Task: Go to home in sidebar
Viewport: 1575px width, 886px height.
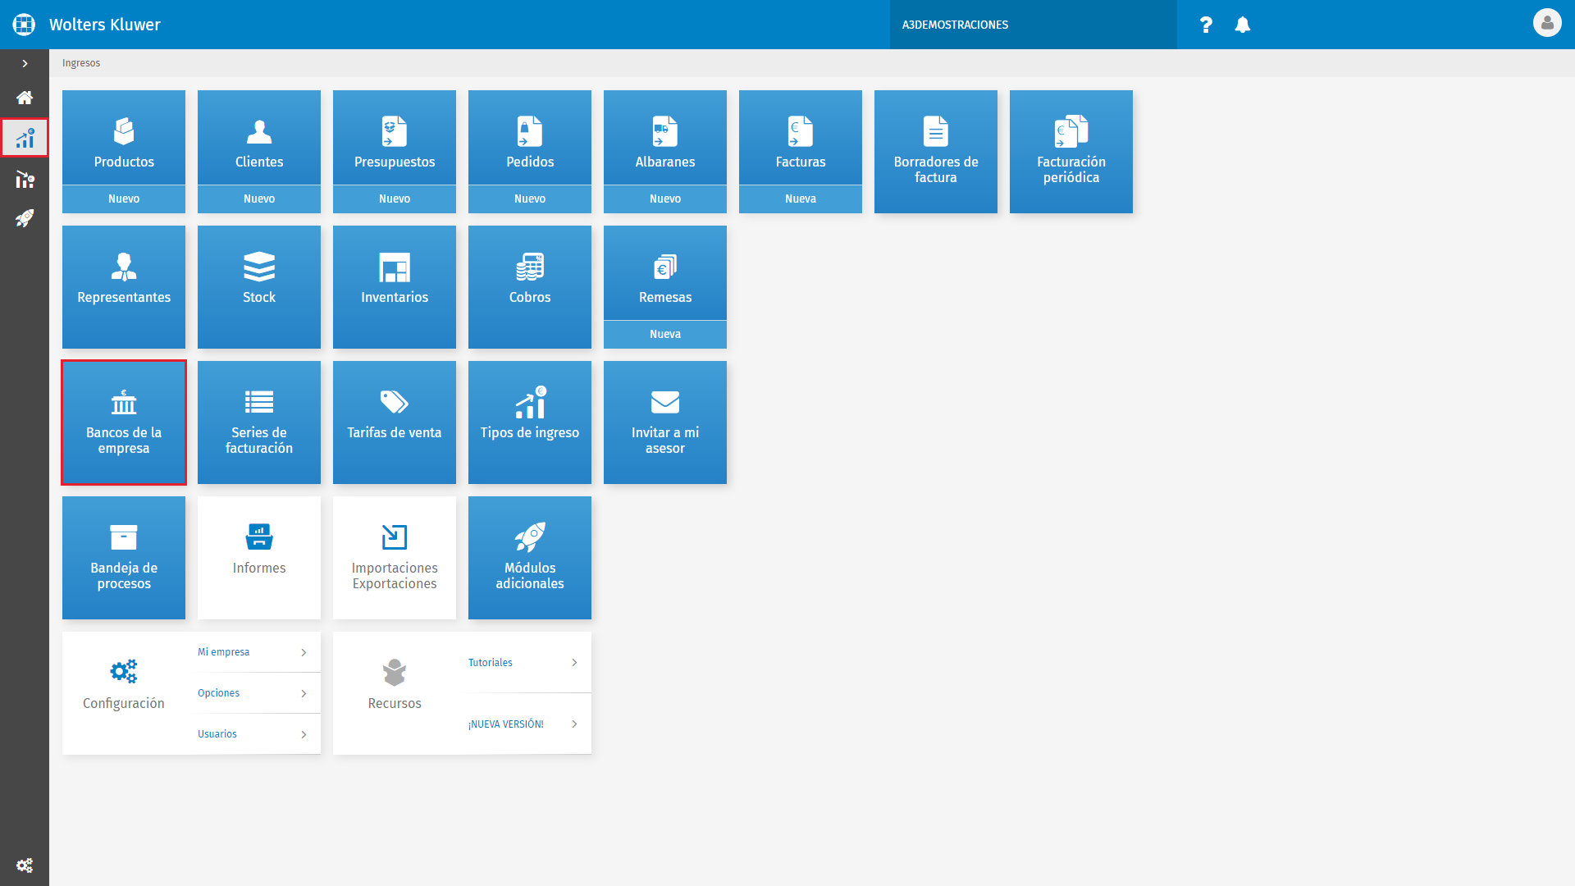Action: coord(25,98)
